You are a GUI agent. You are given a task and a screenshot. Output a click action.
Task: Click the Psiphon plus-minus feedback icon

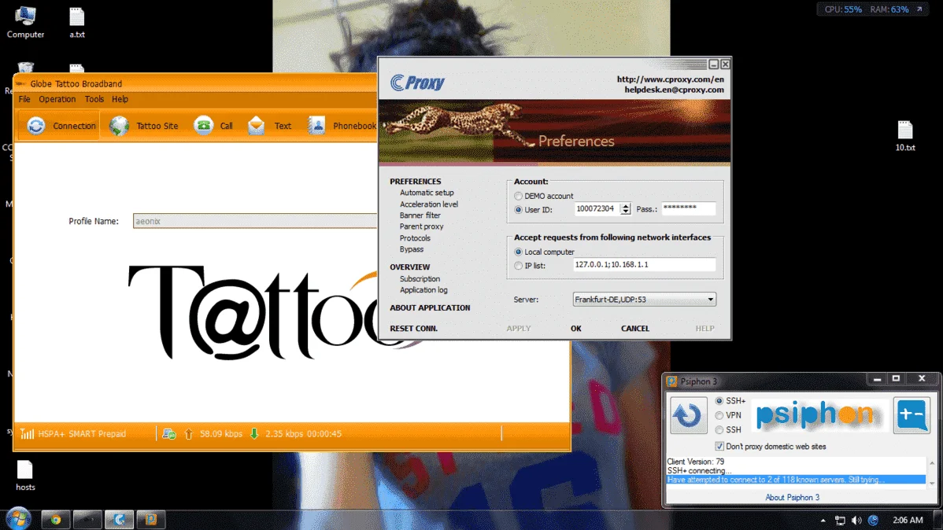pos(912,414)
